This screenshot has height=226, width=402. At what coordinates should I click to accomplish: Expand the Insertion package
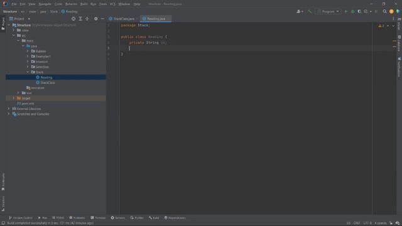(x=28, y=62)
